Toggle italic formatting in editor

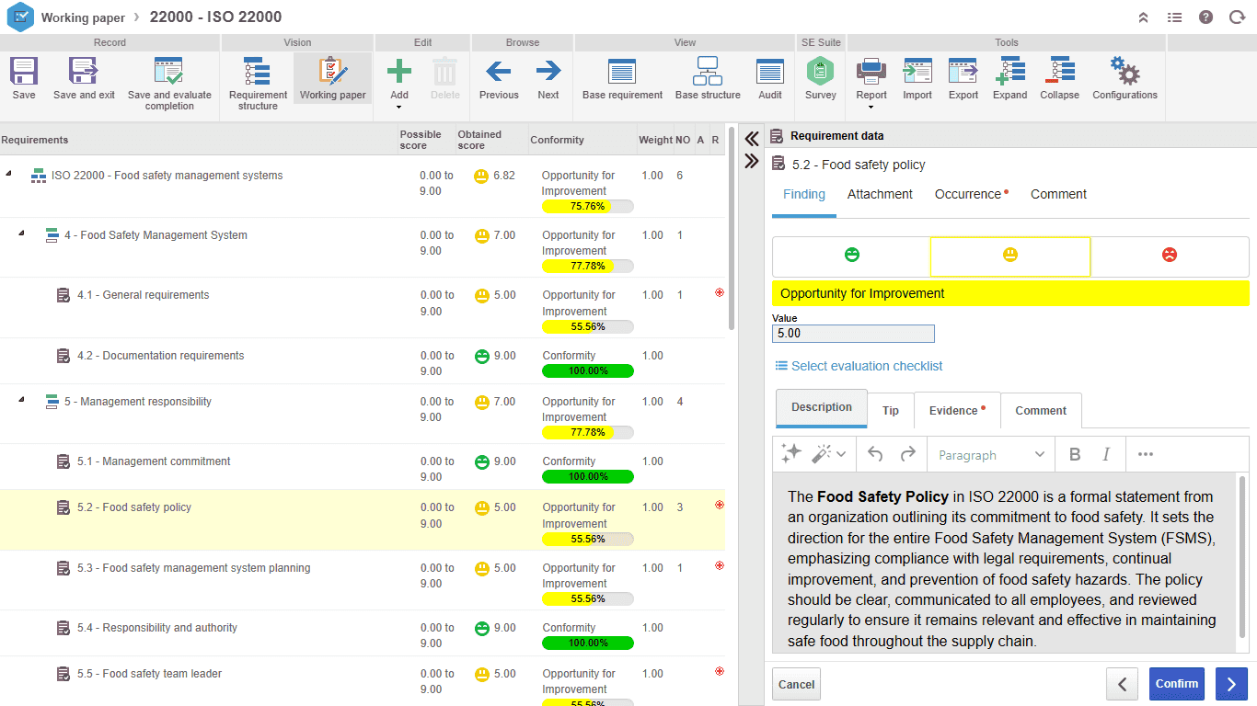tap(1106, 454)
